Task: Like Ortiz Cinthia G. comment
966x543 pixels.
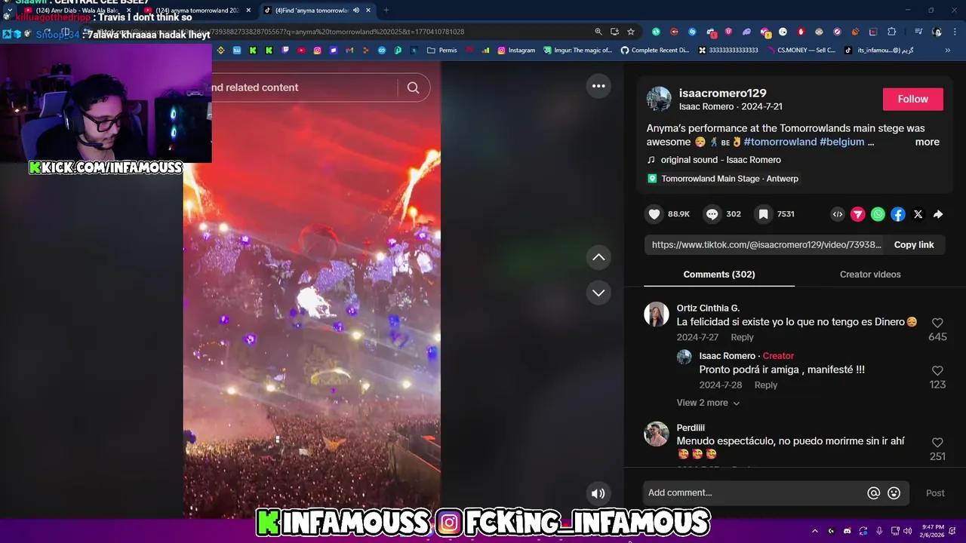Action: 937,323
